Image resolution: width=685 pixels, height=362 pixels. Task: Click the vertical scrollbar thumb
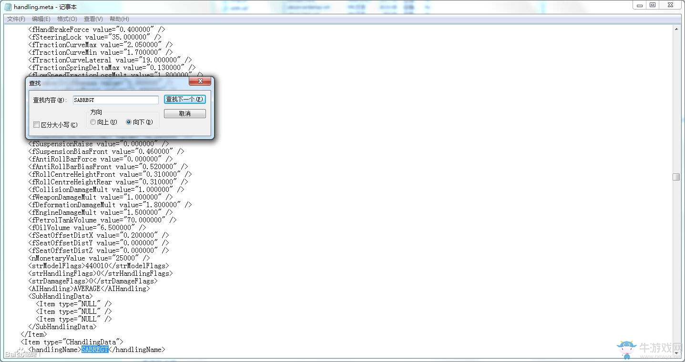point(676,177)
